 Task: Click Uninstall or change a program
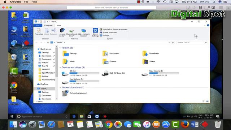pyautogui.click(x=114, y=29)
